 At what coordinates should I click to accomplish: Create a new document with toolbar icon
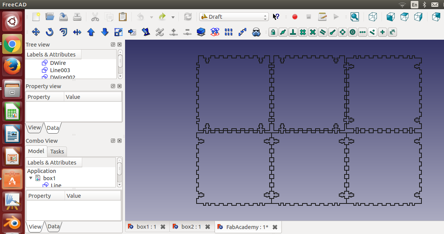tap(36, 17)
